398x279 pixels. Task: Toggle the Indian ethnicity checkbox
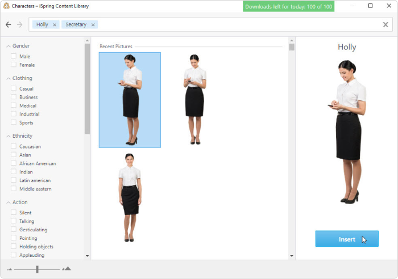(14, 171)
